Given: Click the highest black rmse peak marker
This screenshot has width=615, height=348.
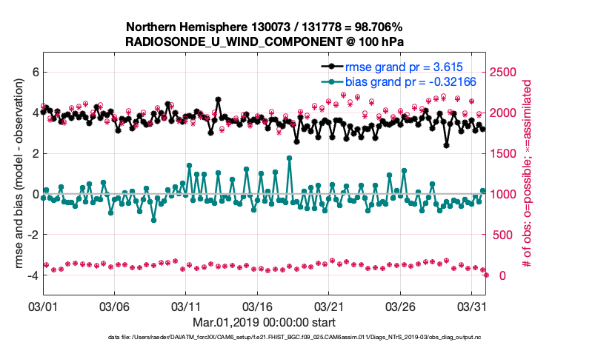Looking at the screenshot, I should point(218,99).
